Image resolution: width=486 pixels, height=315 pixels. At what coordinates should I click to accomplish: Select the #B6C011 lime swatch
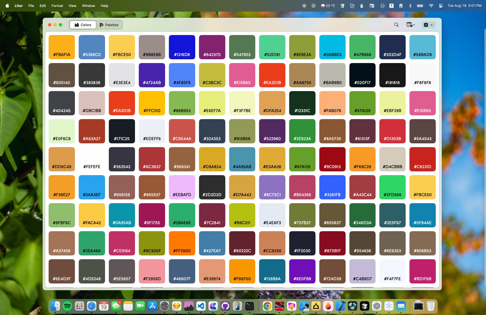[242, 215]
